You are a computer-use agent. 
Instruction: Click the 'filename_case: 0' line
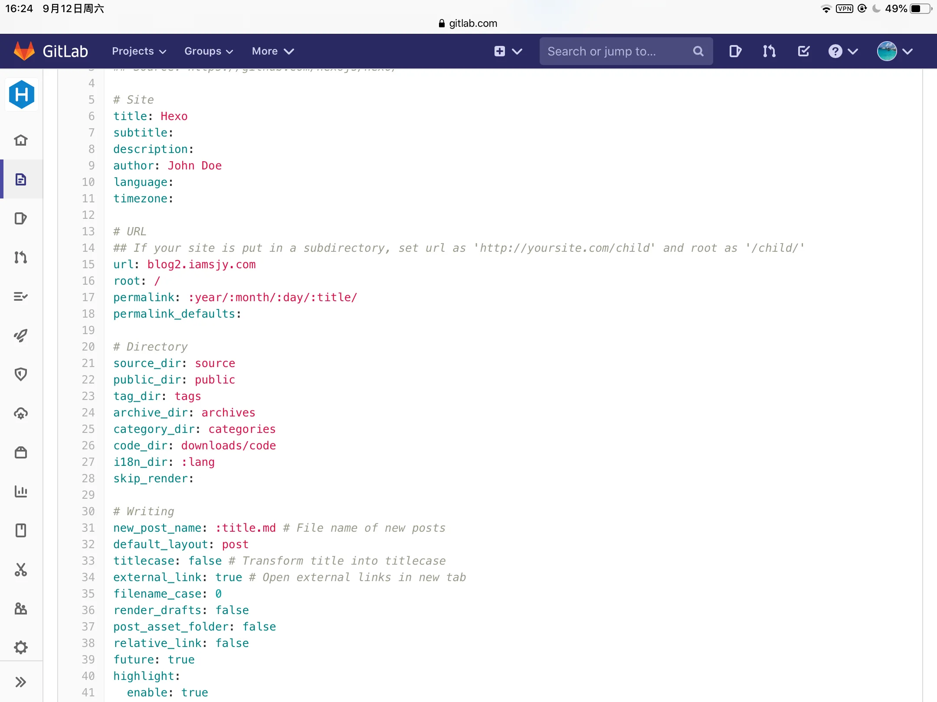click(x=167, y=594)
